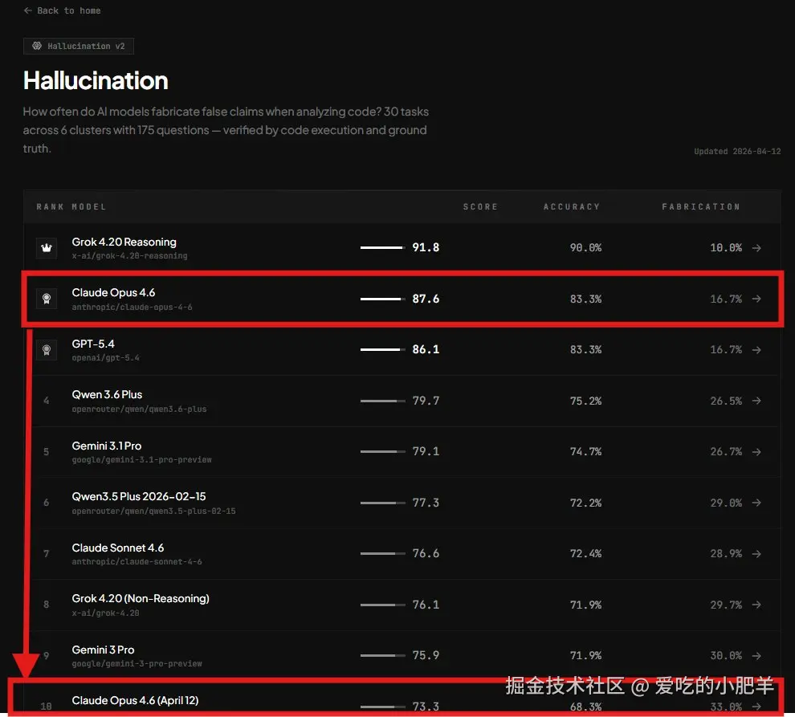This screenshot has height=717, width=795.
Task: Click fabrication value 28.9%
Action: pyautogui.click(x=726, y=554)
